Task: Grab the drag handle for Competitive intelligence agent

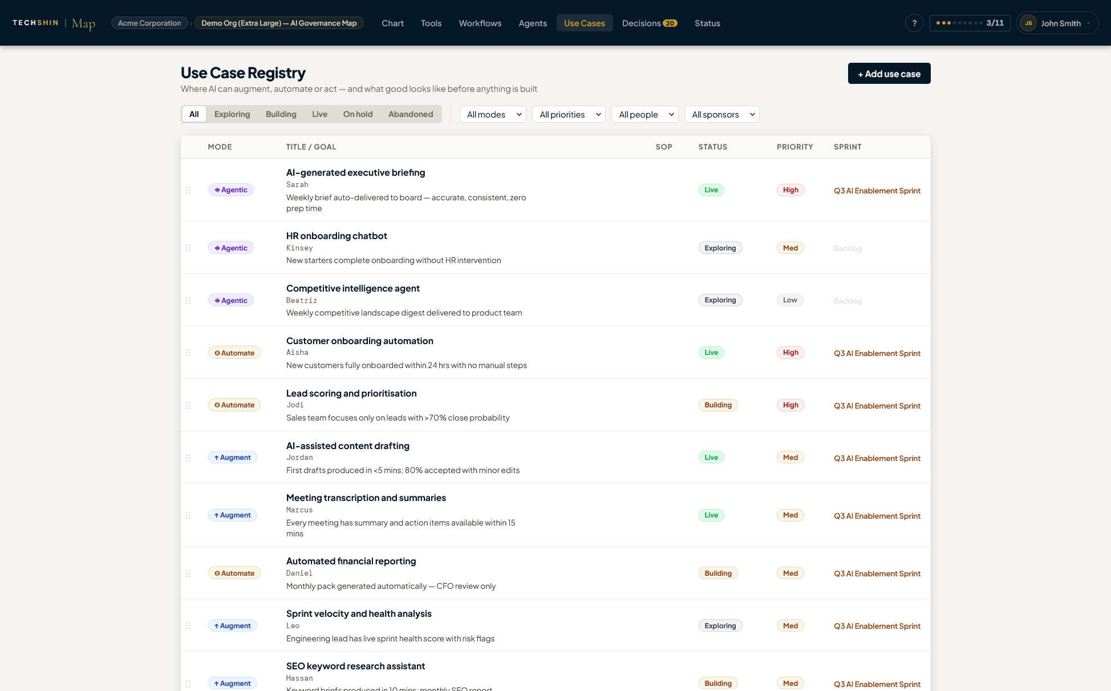Action: (188, 300)
